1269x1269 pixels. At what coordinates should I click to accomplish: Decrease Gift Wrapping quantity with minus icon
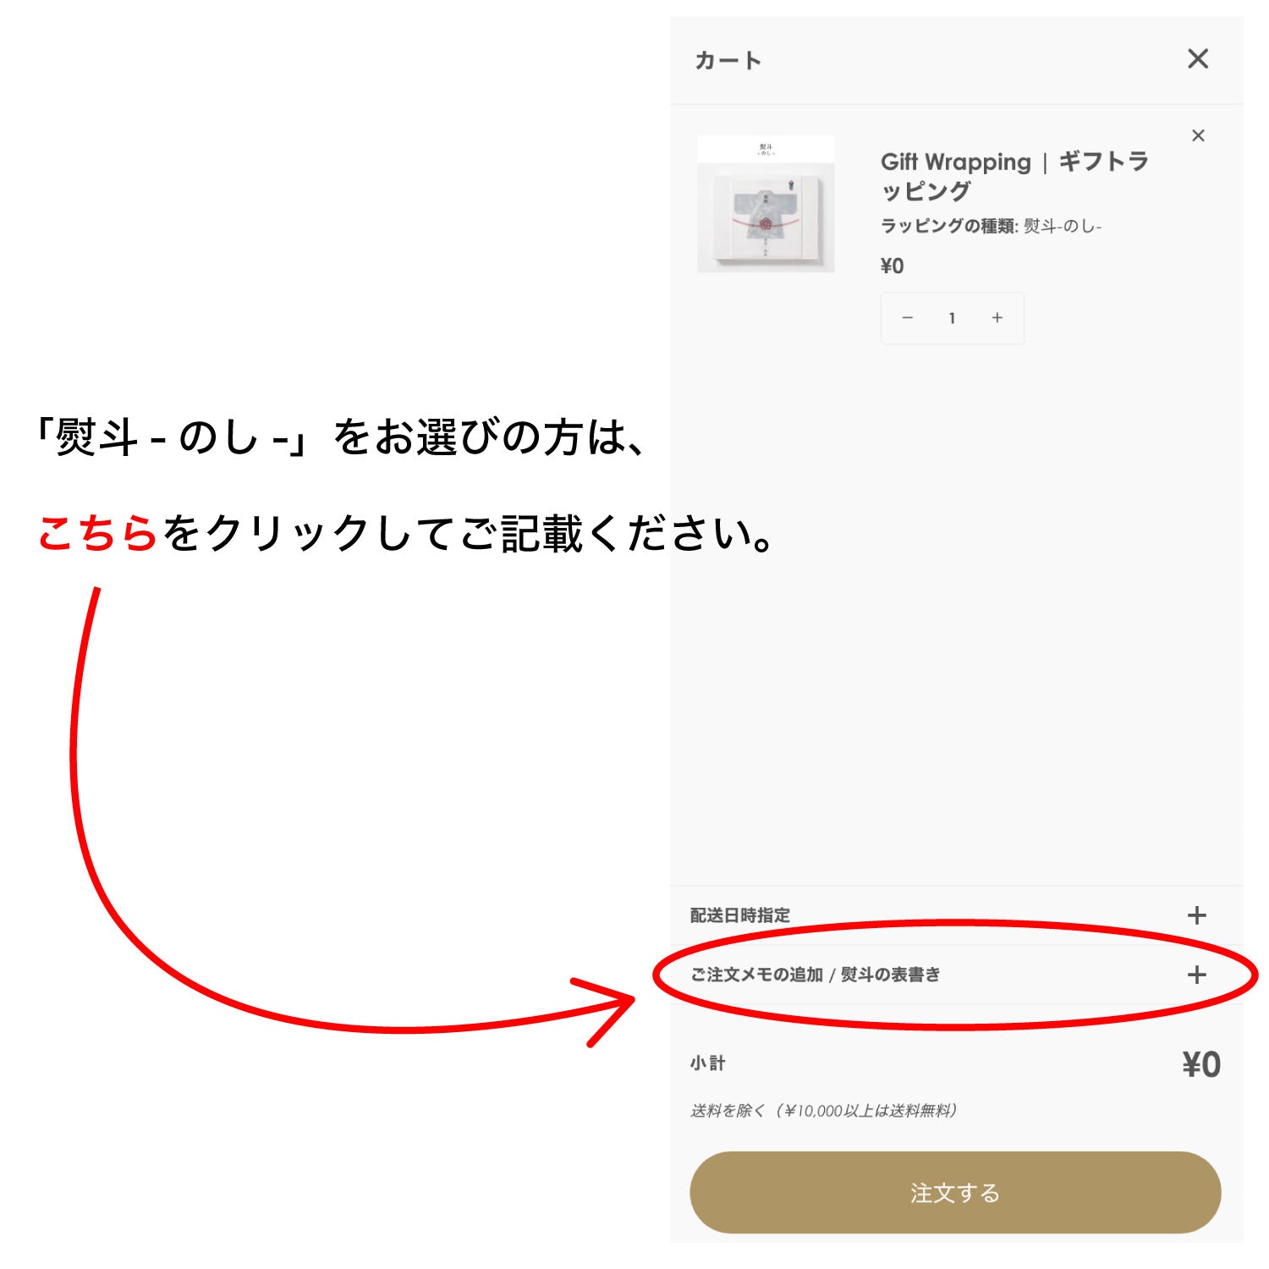coord(908,318)
